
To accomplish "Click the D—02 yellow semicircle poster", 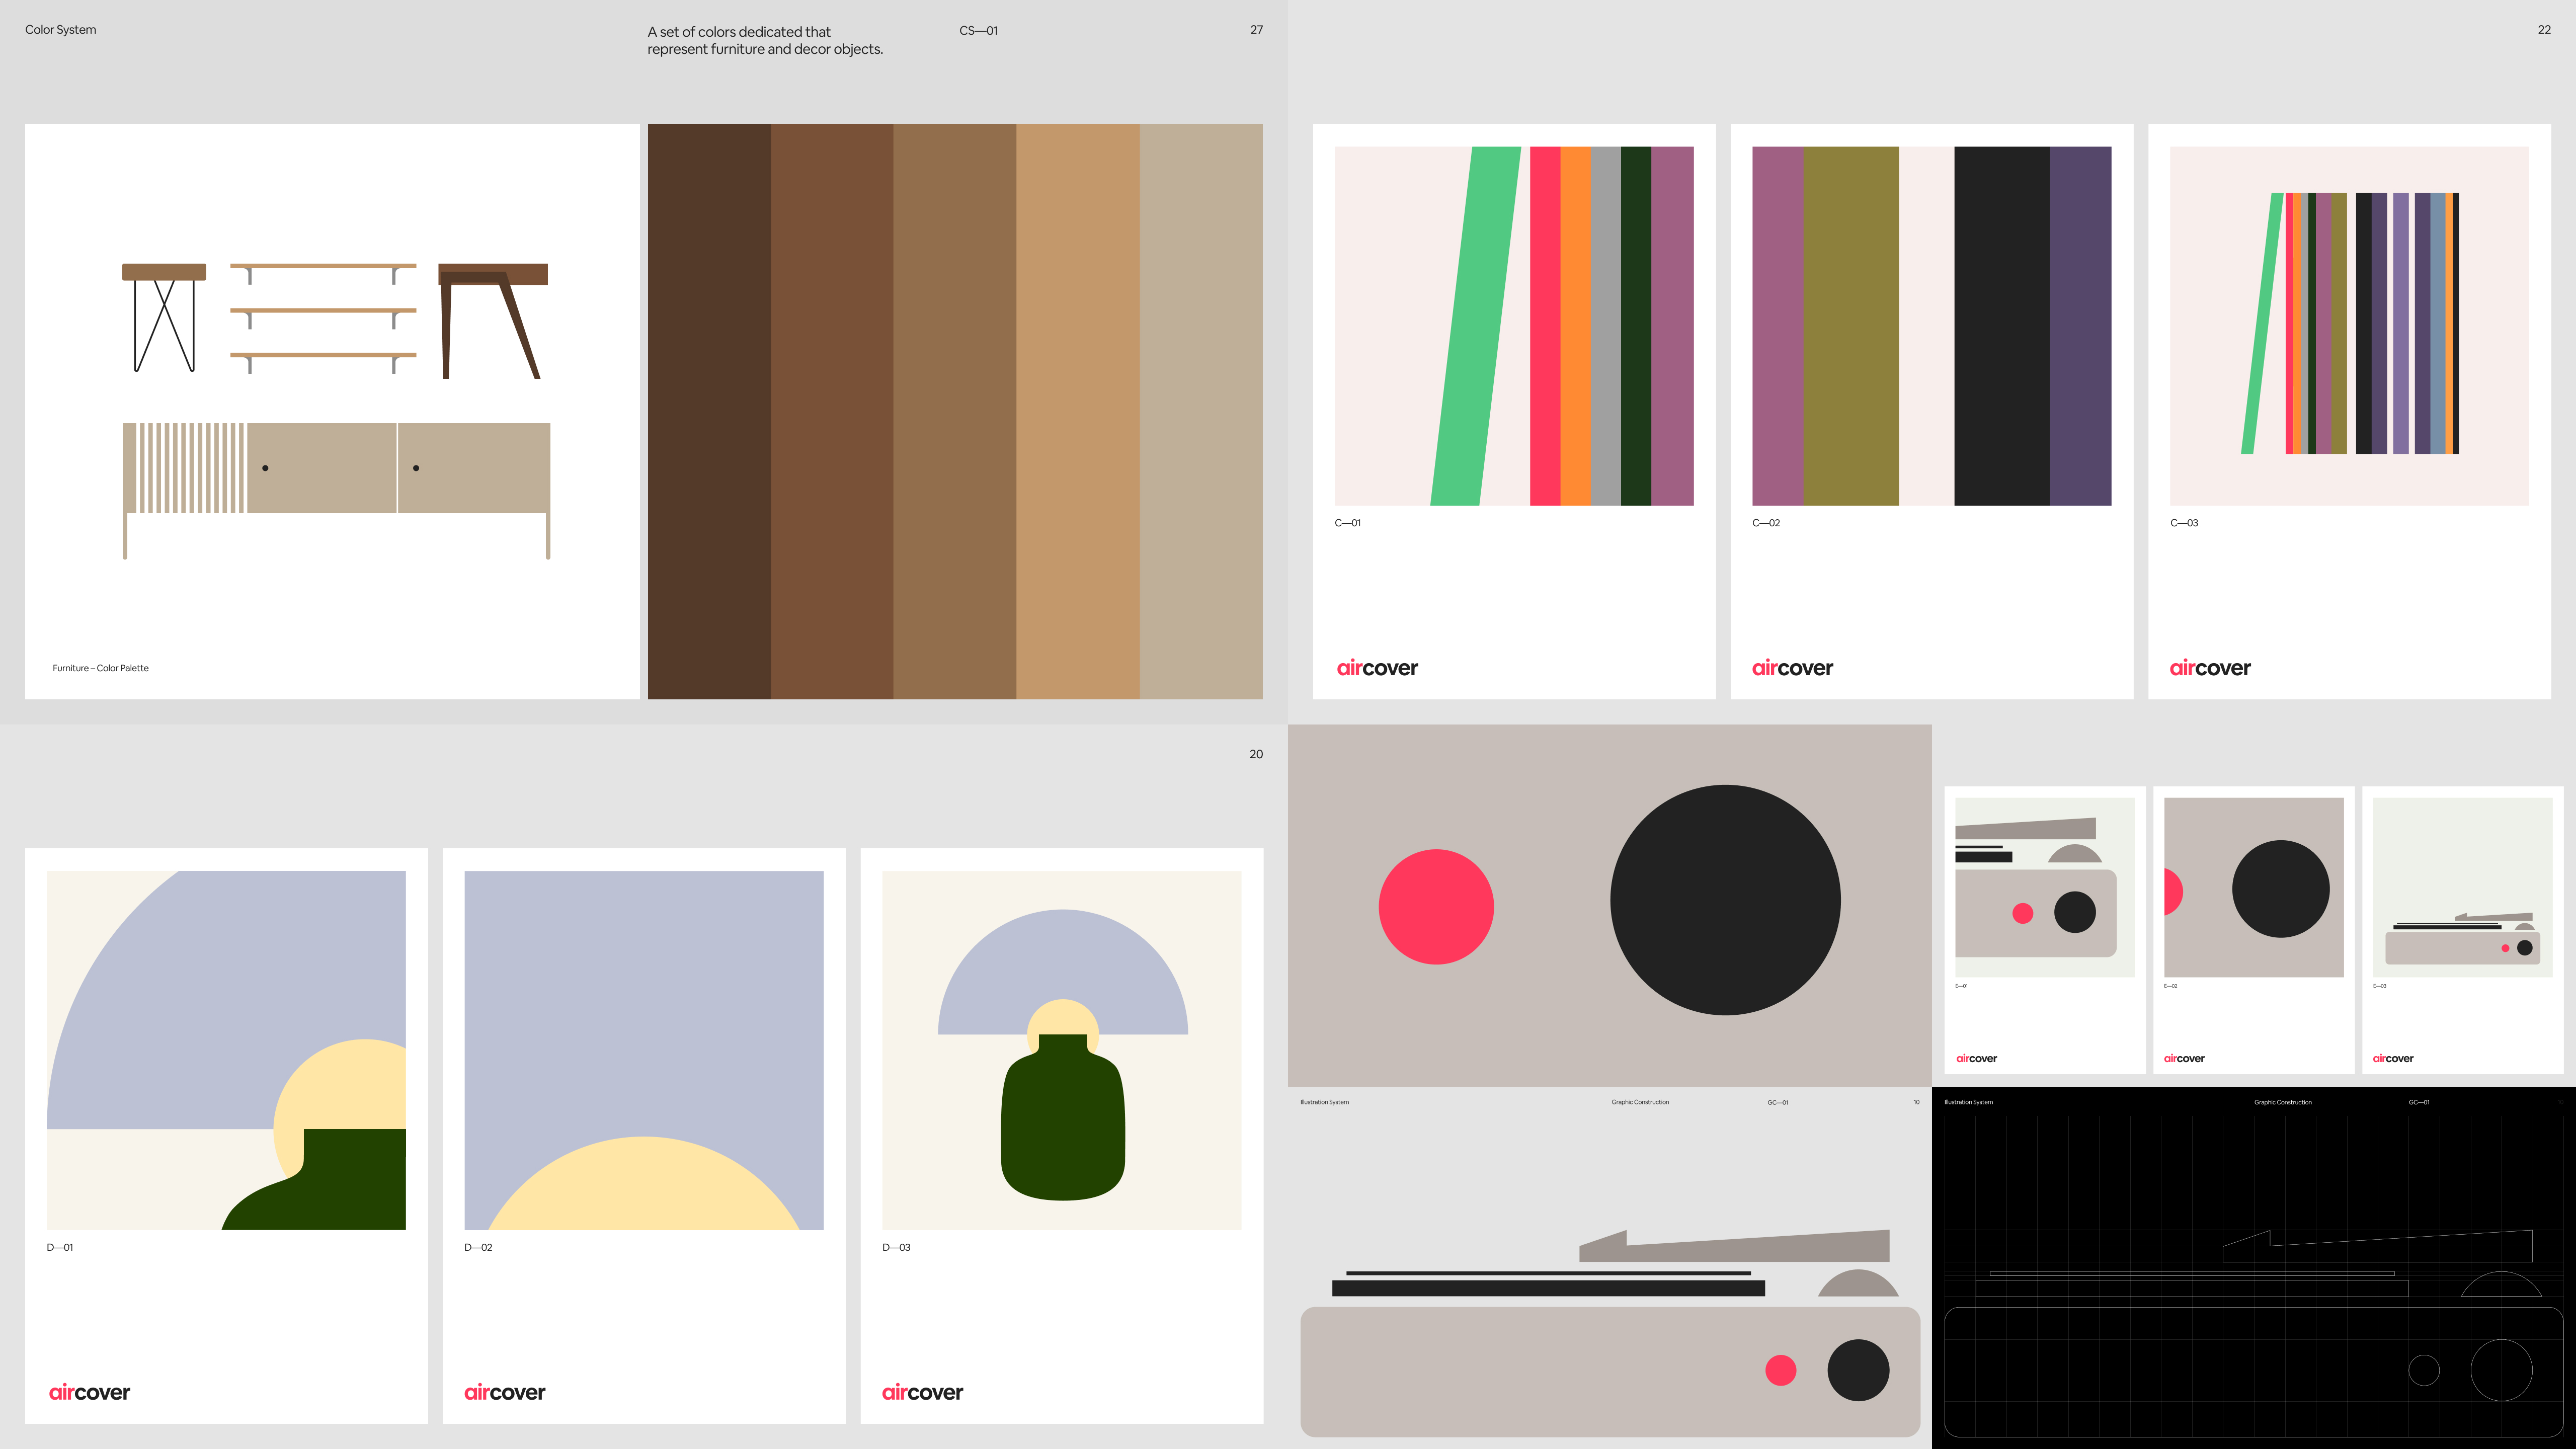I will [644, 1050].
